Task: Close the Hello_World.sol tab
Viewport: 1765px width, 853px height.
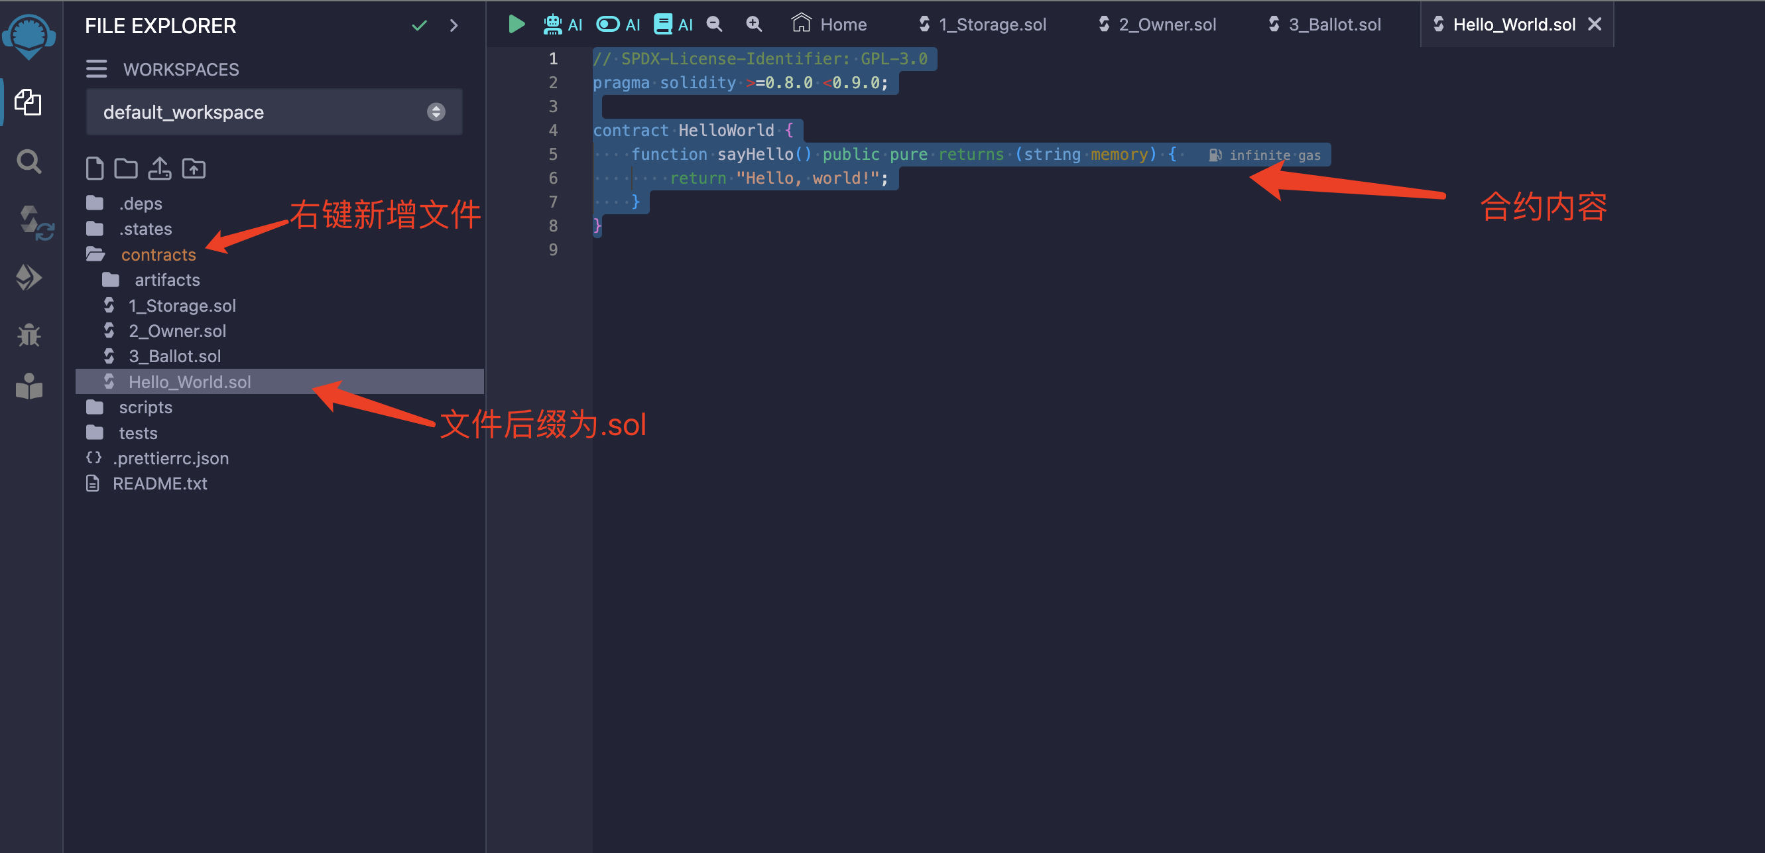Action: (x=1595, y=24)
